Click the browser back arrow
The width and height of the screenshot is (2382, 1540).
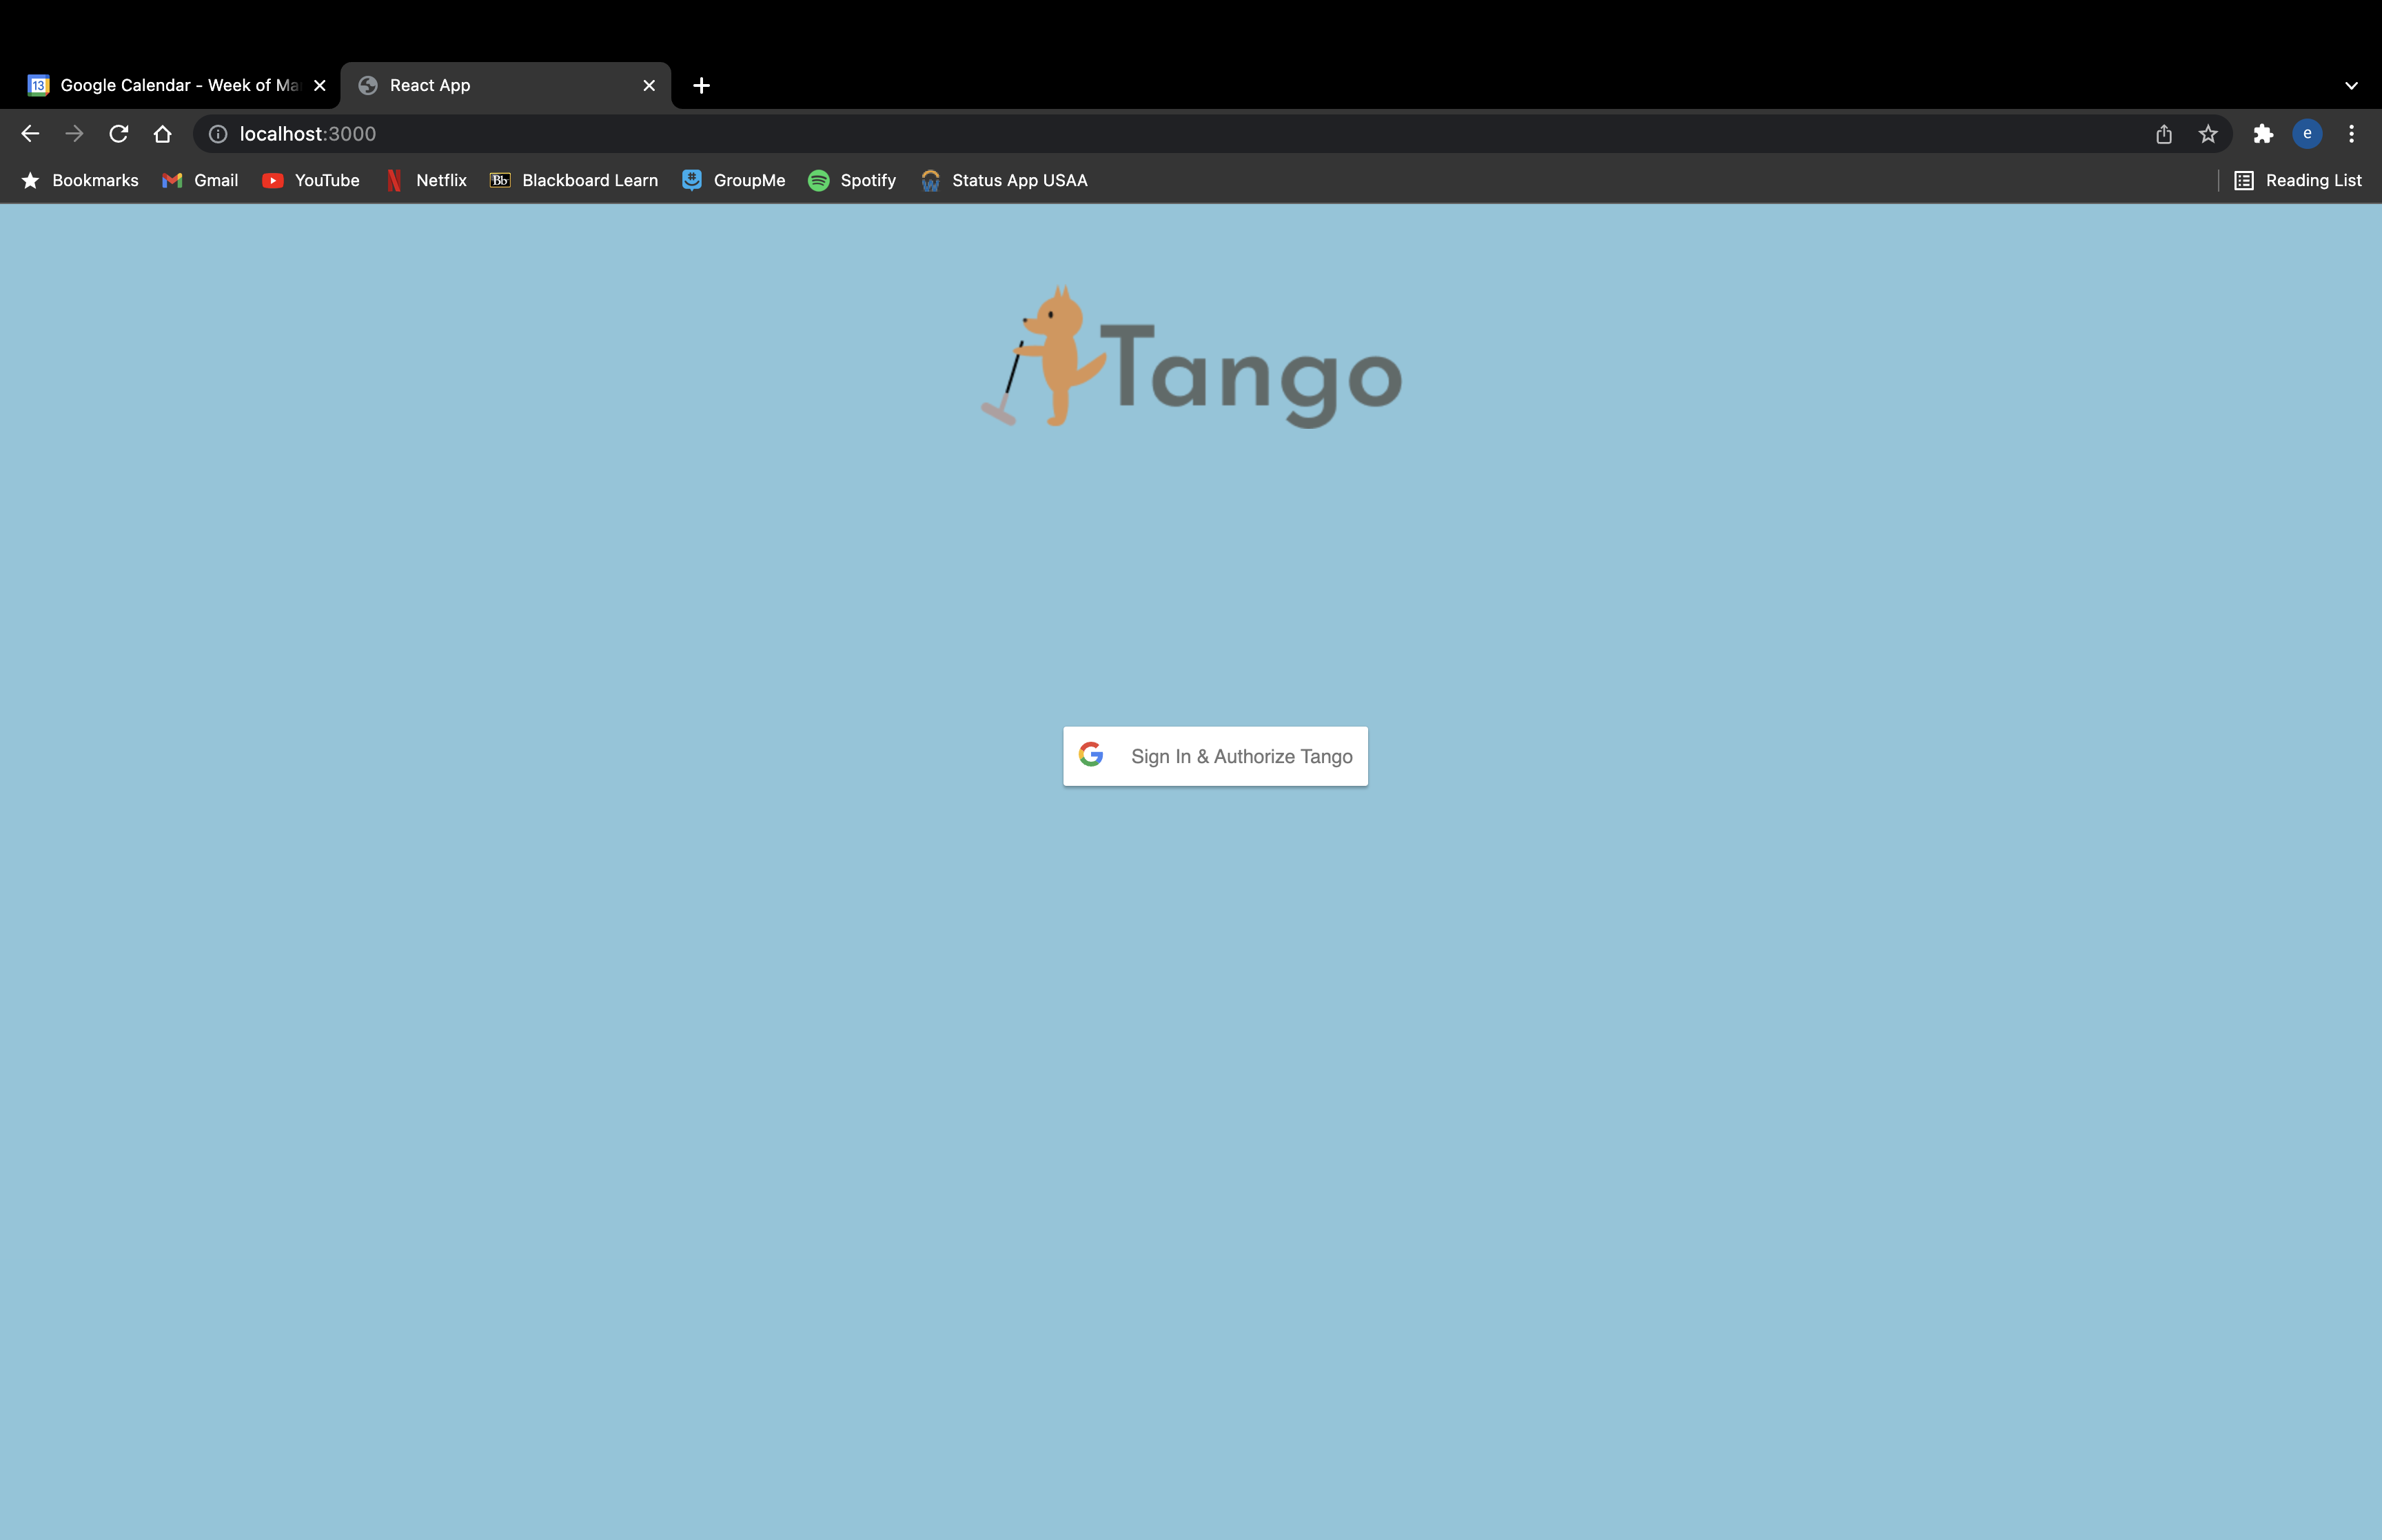pos(30,134)
